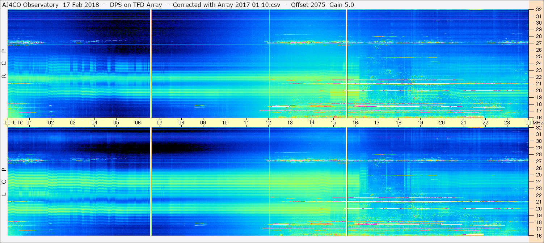This screenshot has width=544, height=243.
Task: Click the 23 MHz tick label on LCP frequency axis
Action: 538,188
